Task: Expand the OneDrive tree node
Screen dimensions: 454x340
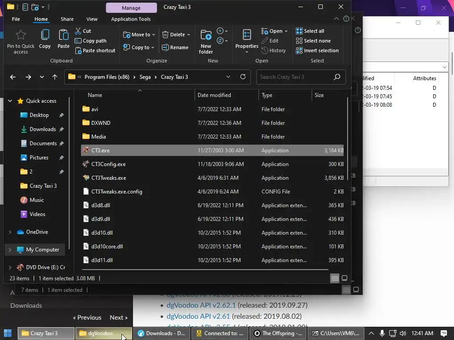Action: [x=10, y=232]
